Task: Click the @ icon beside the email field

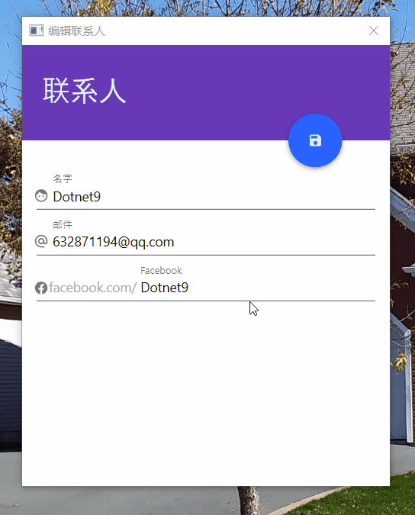Action: click(41, 241)
